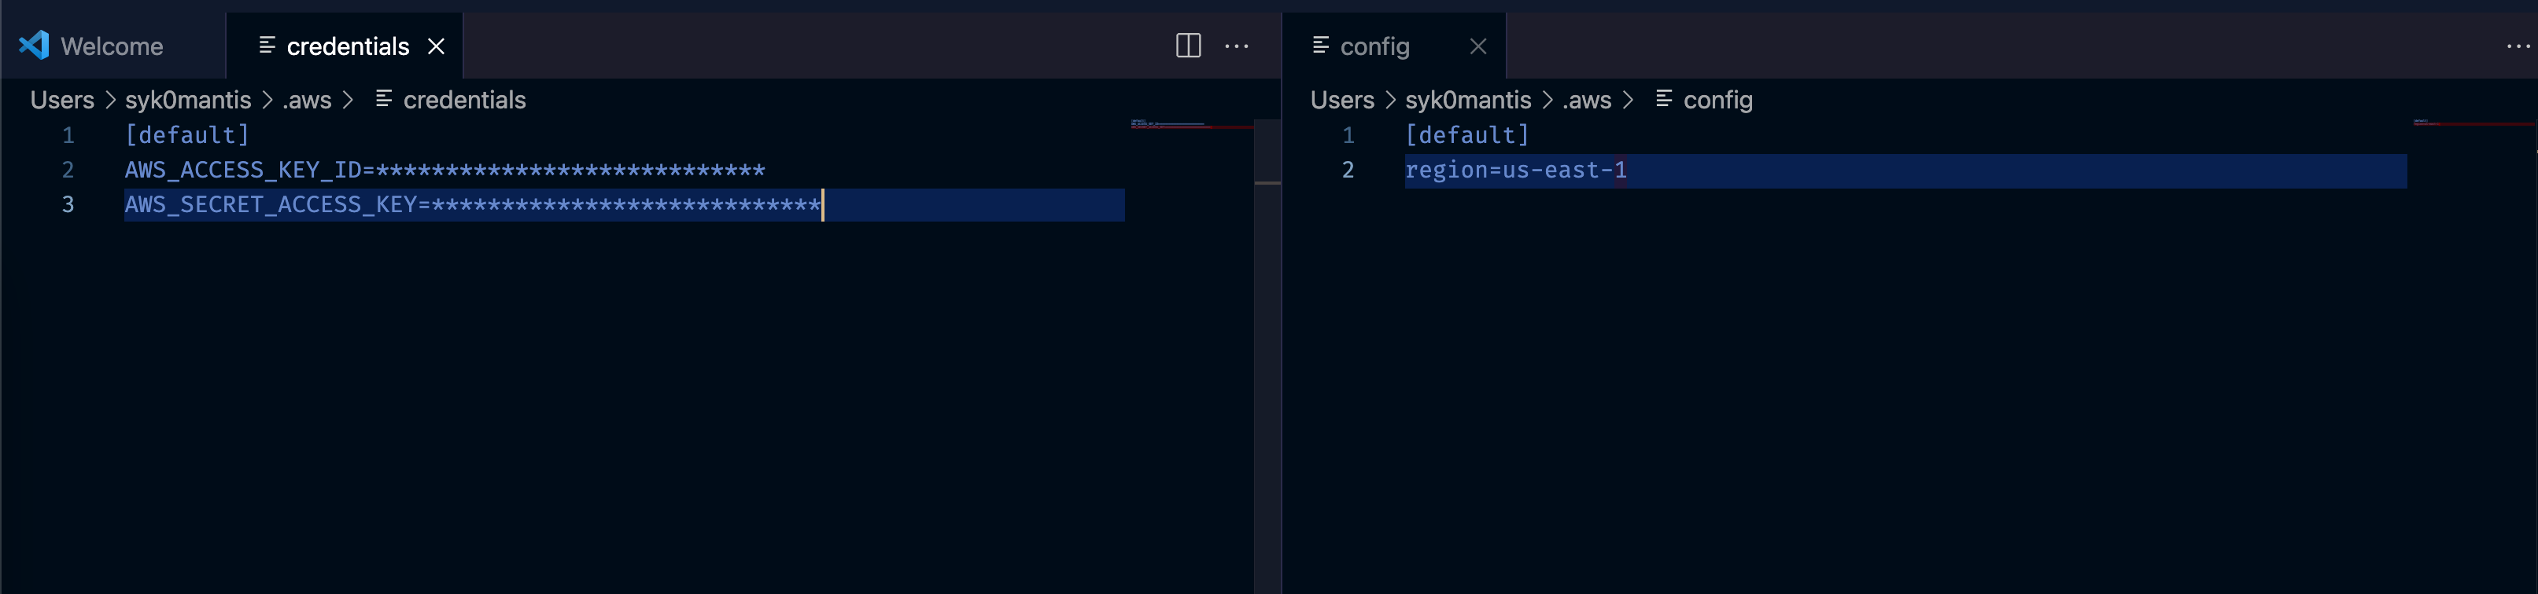Click the file icon beside credentials breadcrumb
2538x594 pixels.
tap(382, 99)
